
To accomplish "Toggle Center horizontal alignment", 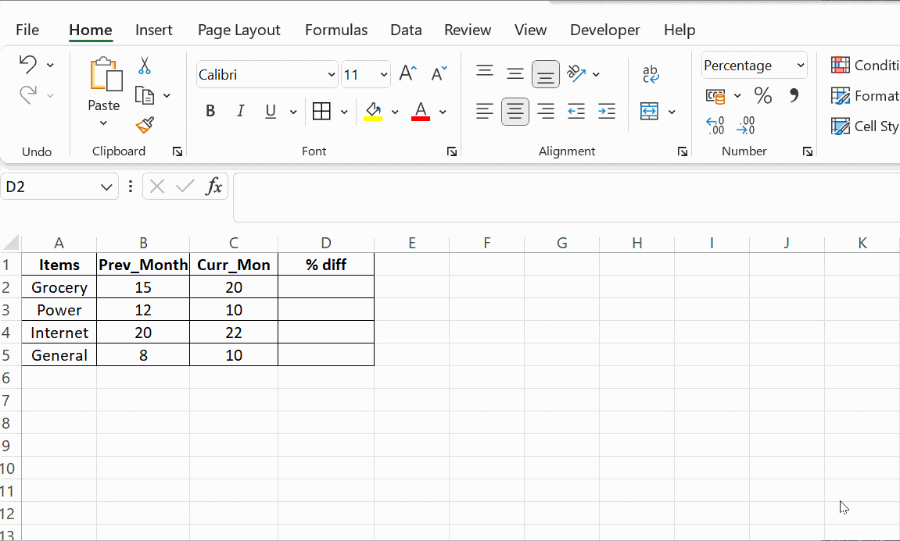I will click(515, 112).
